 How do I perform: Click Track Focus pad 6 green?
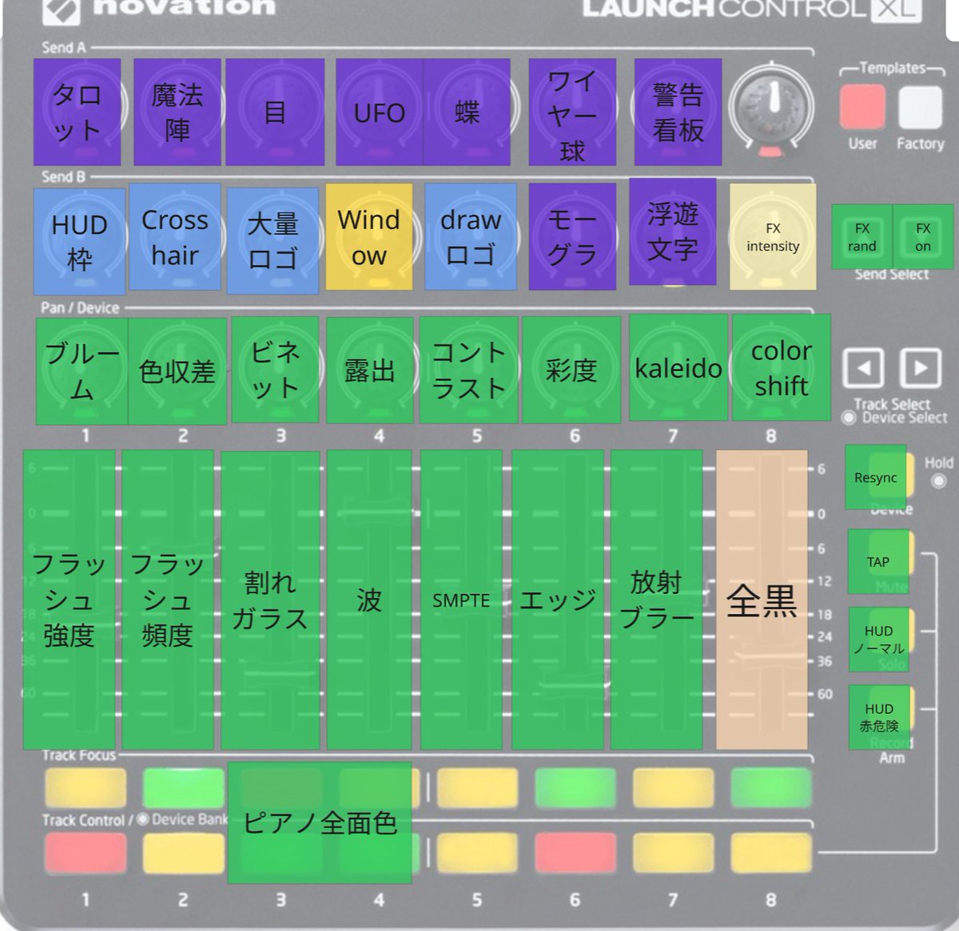click(575, 787)
